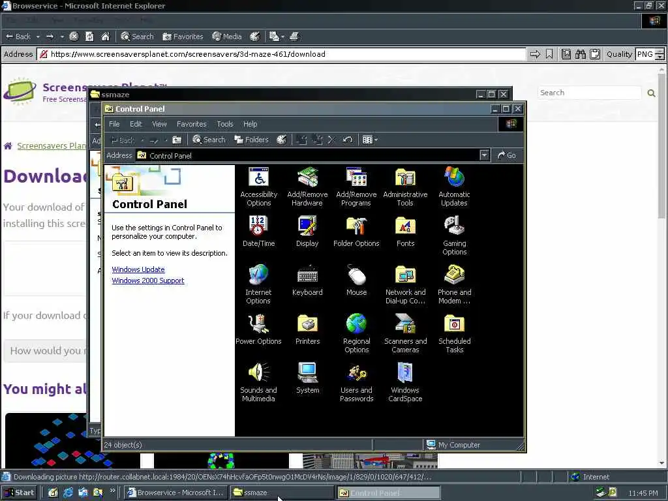The width and height of the screenshot is (668, 501).
Task: Open the View menu in Control Panel
Action: [x=159, y=124]
